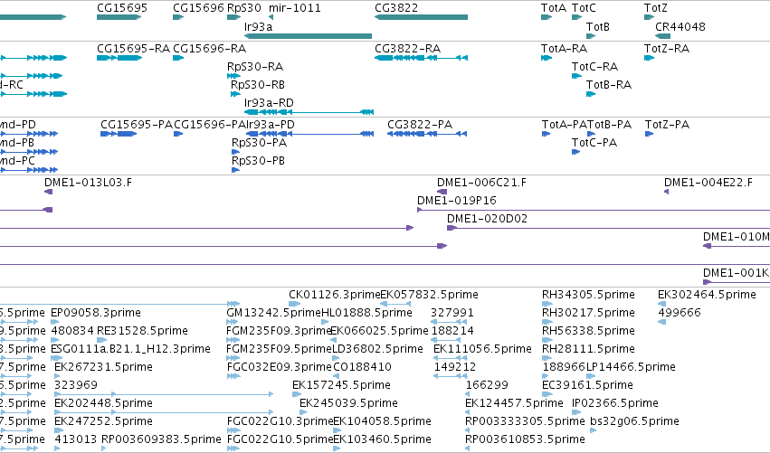The image size is (770, 453).
Task: Select the DME1-020D02 clone label
Action: (x=487, y=219)
